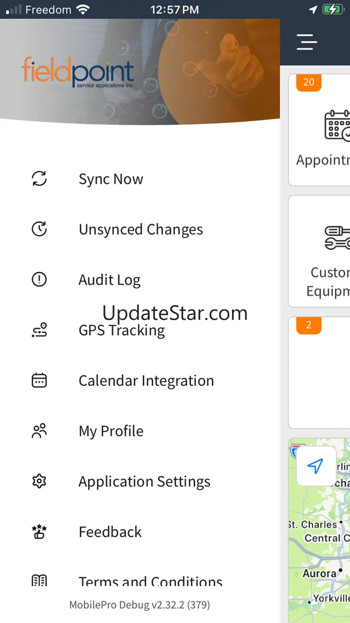The image size is (350, 623).
Task: Tap the GPS Tracking route icon
Action: pyautogui.click(x=39, y=330)
